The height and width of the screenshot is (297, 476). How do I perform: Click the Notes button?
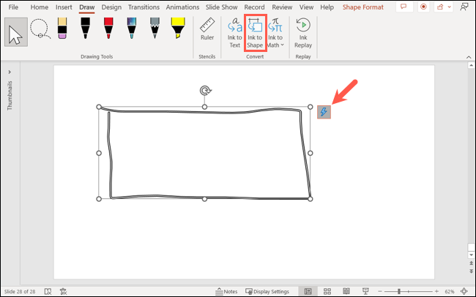(226, 292)
